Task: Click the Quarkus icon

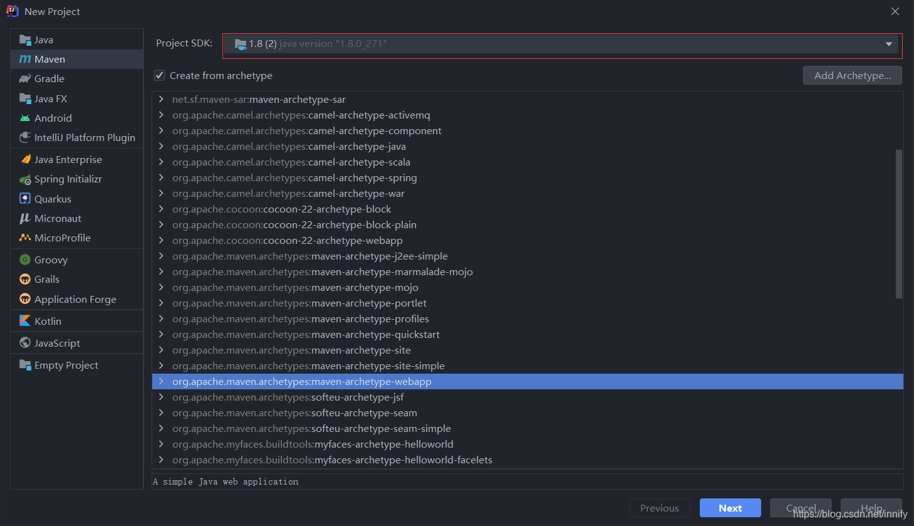Action: (x=25, y=199)
